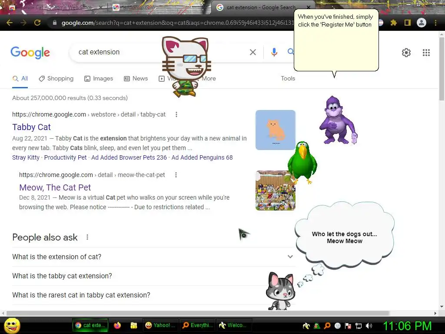The image size is (445, 334).
Task: Expand 'What is the rarest cat' question
Action: [x=154, y=295]
